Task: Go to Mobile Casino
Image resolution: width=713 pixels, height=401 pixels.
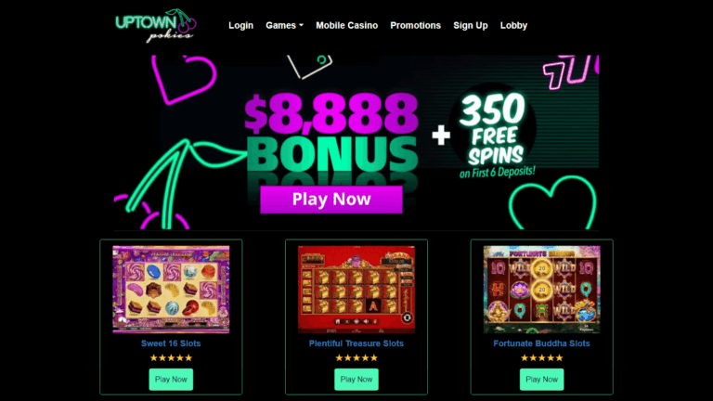Action: (346, 25)
